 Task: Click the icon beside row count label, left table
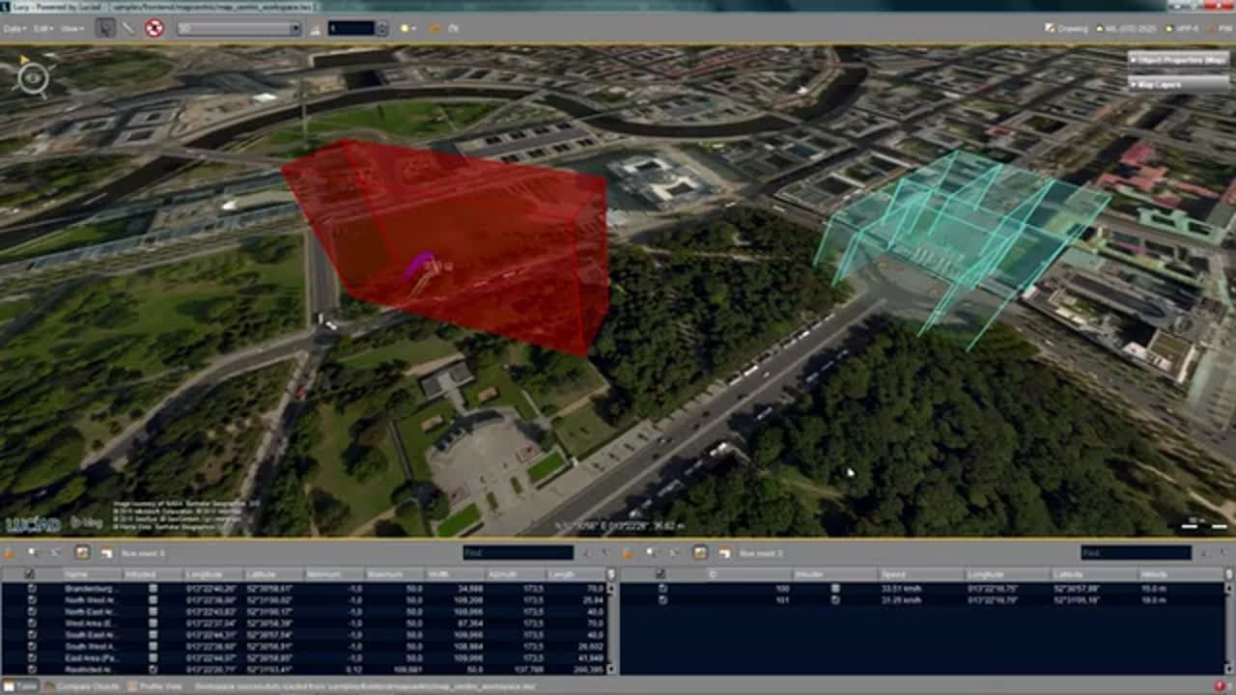pyautogui.click(x=105, y=553)
